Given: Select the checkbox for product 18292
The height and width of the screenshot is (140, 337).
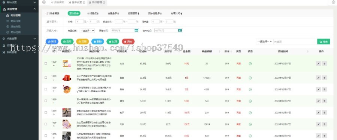Looking at the screenshot, I should tap(46, 89).
